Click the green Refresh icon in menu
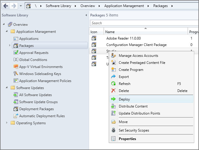The image size is (199, 150). tap(114, 84)
